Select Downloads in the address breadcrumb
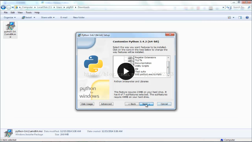Image resolution: width=252 pixels, height=142 pixels. click(x=83, y=7)
